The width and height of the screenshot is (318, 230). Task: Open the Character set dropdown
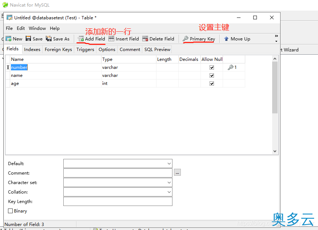(x=169, y=183)
